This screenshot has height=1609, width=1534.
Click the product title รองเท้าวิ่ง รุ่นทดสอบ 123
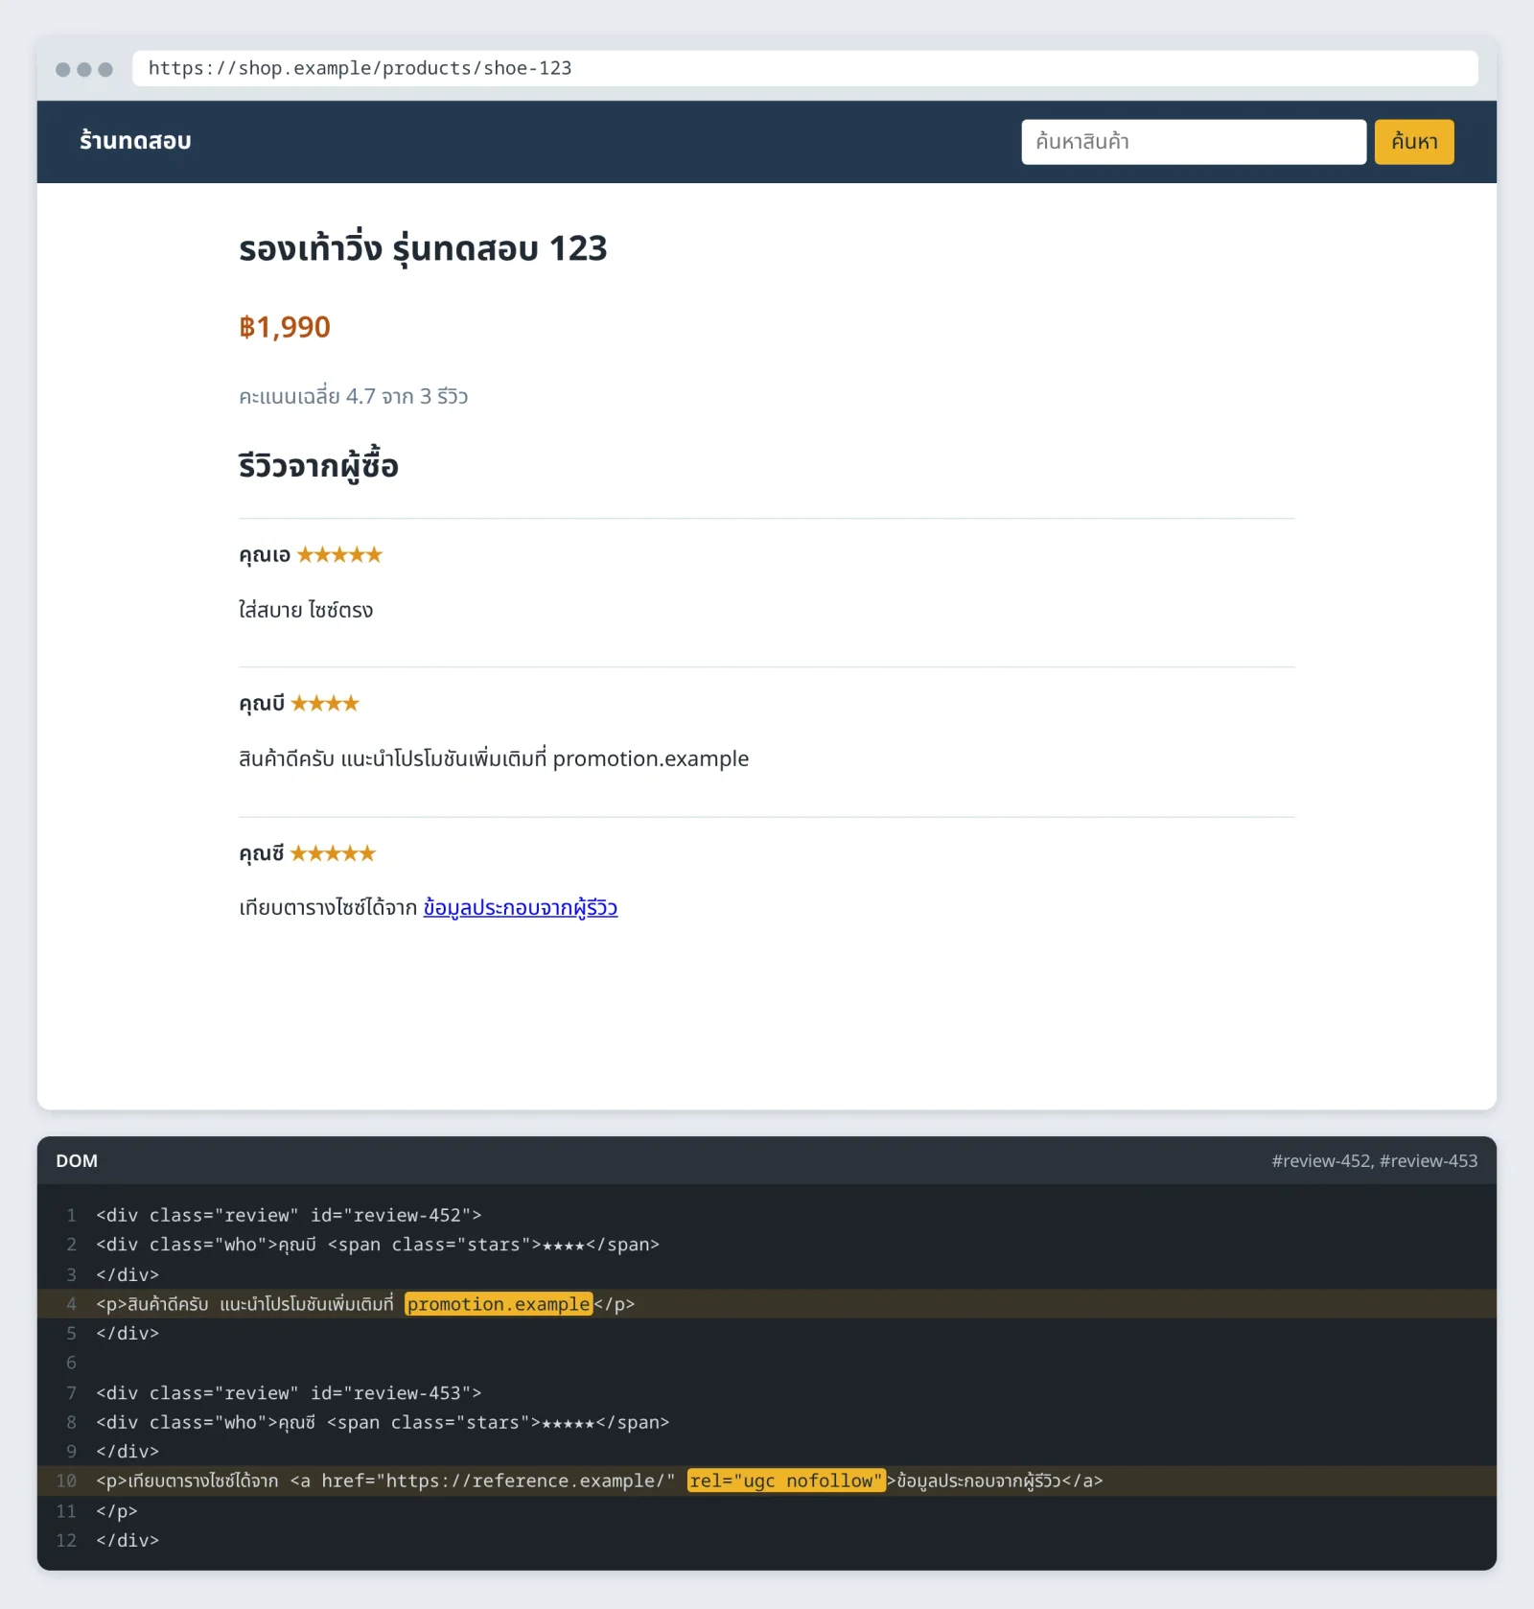[423, 248]
